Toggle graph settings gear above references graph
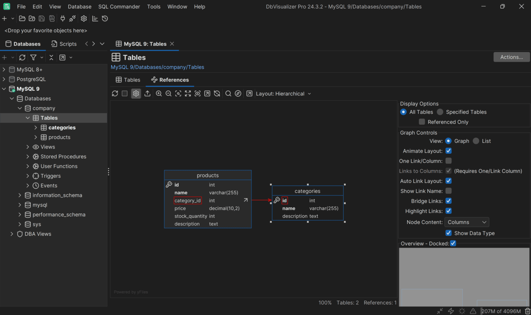 tap(136, 94)
